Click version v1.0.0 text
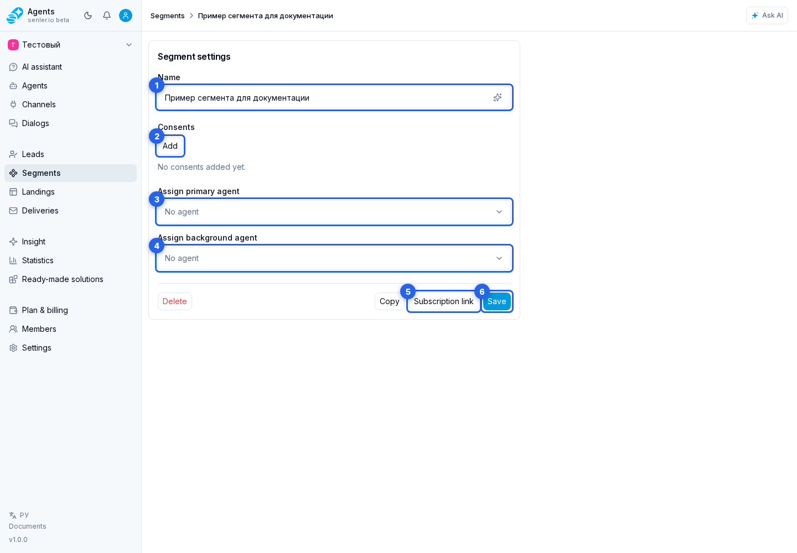797x553 pixels. 18,540
